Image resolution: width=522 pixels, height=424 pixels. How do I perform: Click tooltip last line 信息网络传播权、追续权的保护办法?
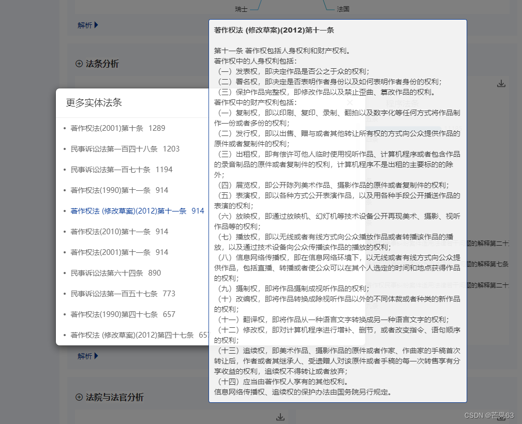(x=303, y=392)
